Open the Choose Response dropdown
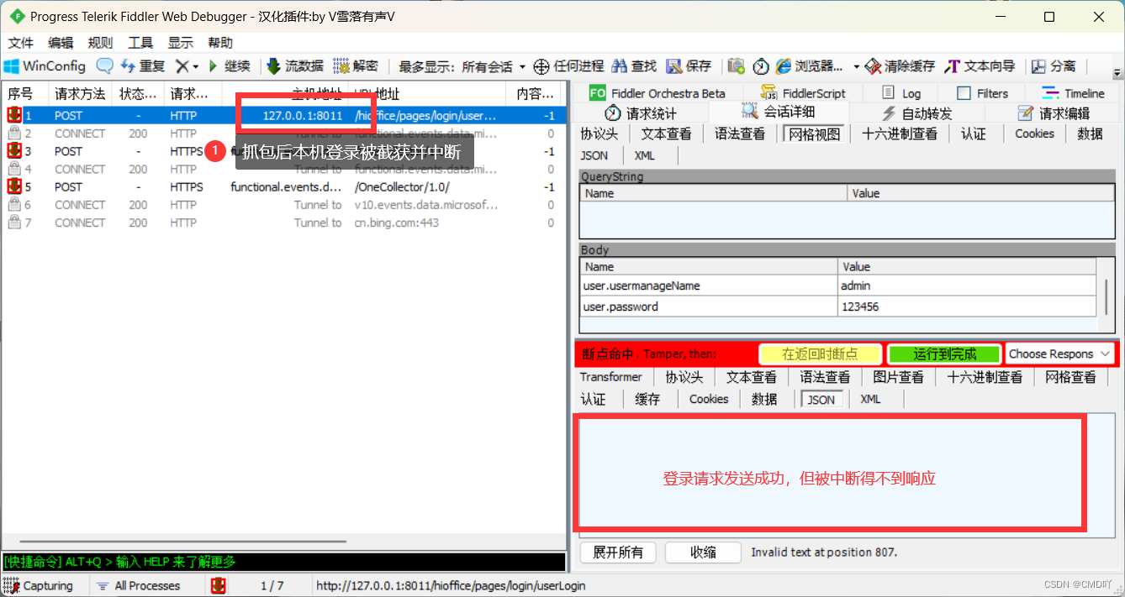 click(x=1059, y=354)
